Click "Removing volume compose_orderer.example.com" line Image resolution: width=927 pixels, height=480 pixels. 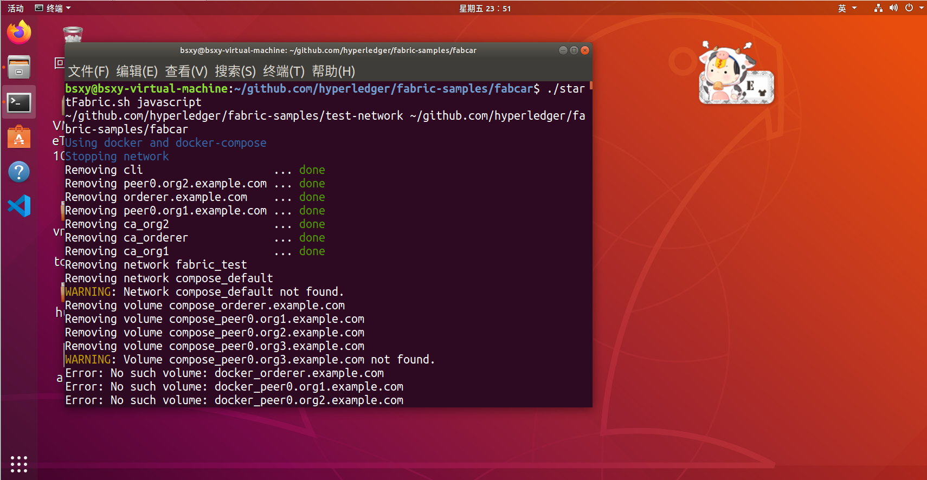tap(205, 305)
